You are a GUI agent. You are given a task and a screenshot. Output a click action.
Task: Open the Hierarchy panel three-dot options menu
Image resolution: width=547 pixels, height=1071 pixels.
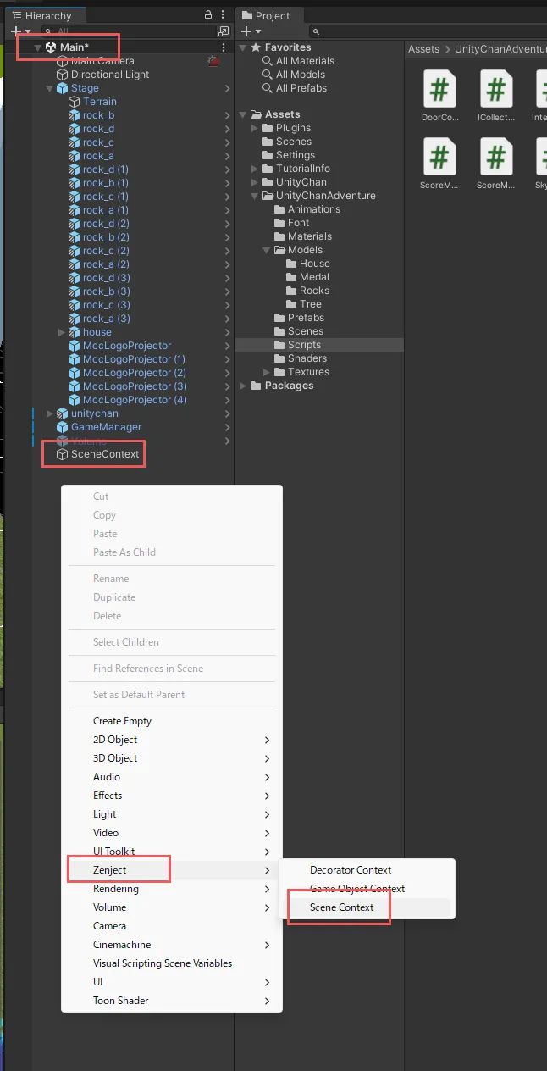(x=224, y=15)
